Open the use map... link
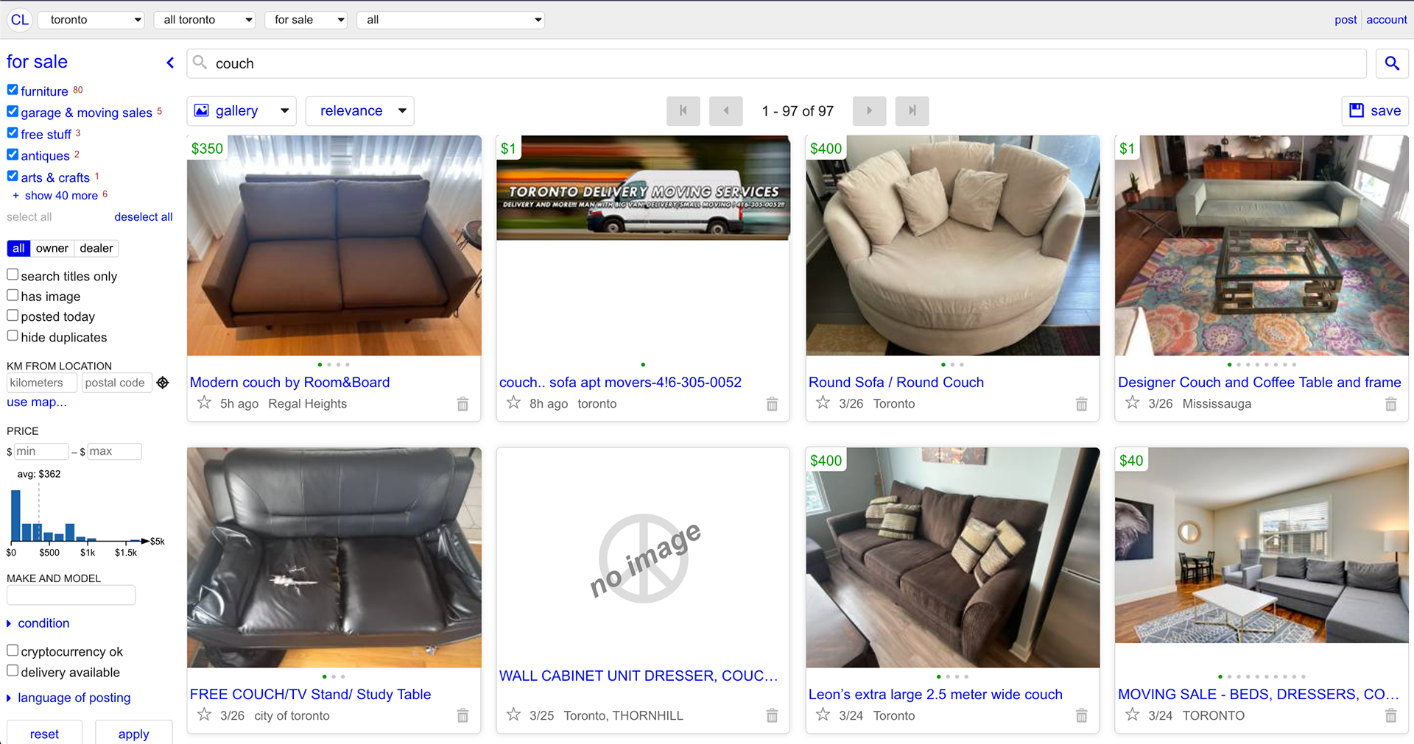Viewport: 1414px width, 744px height. coord(37,403)
